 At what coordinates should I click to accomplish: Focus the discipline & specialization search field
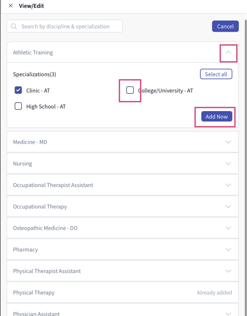[65, 26]
